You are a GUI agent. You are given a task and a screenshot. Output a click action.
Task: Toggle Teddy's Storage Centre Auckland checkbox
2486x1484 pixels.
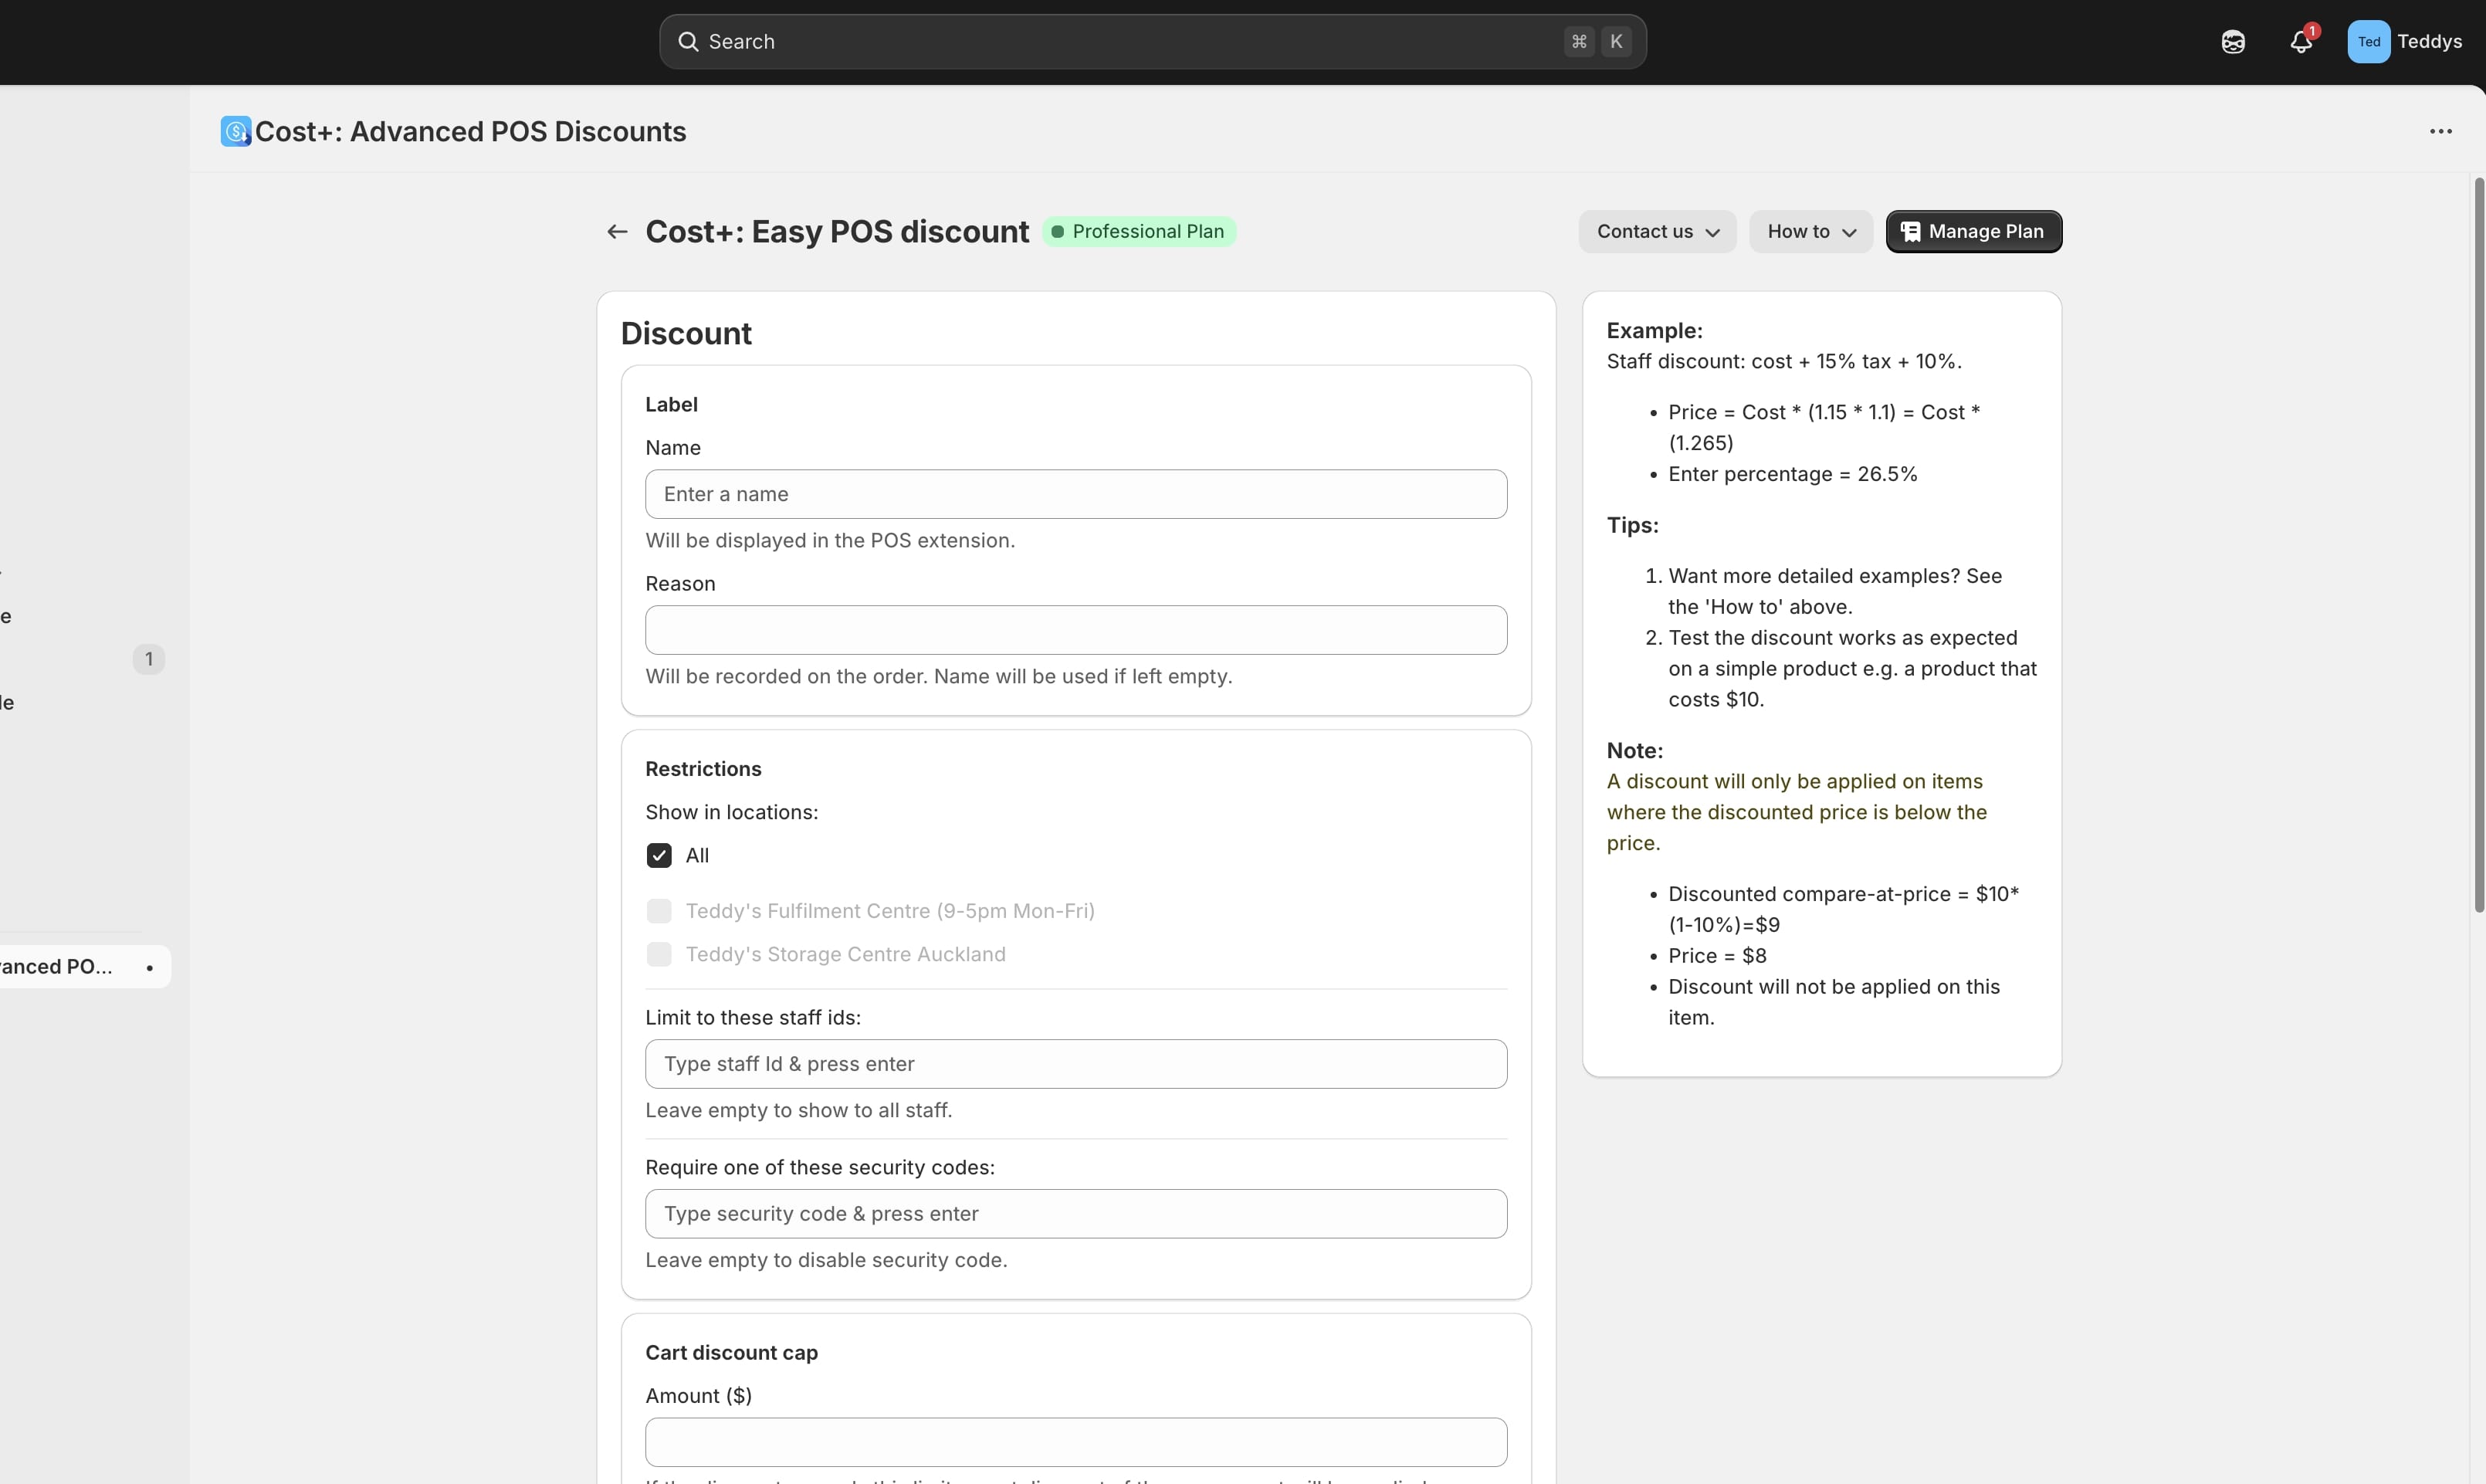tap(659, 954)
